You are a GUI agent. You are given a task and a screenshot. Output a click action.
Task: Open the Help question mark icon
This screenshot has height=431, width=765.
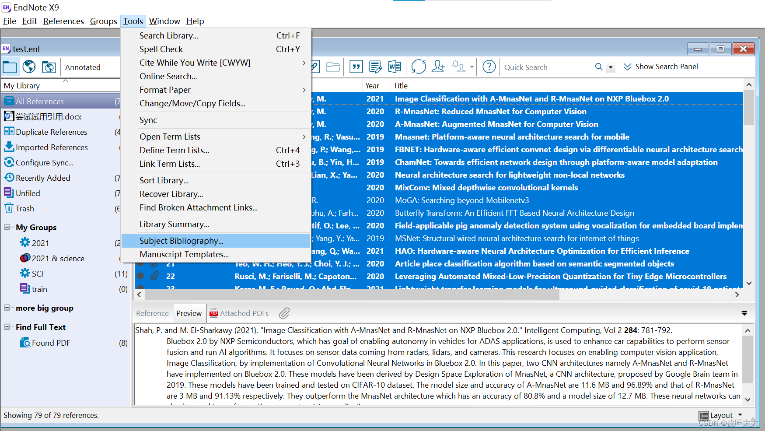(x=489, y=67)
